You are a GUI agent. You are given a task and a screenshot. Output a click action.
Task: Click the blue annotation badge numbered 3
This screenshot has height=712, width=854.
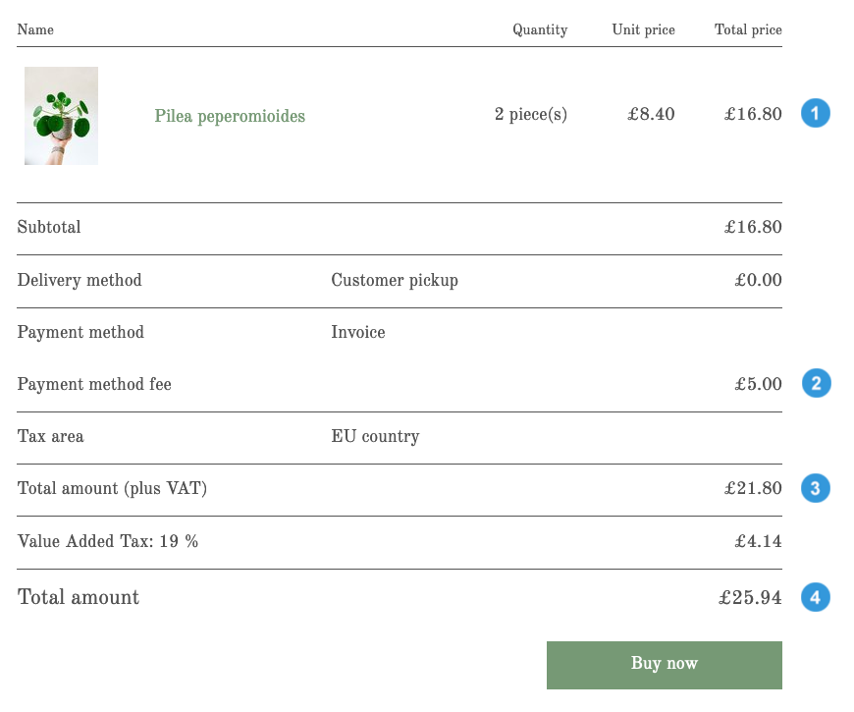(815, 488)
